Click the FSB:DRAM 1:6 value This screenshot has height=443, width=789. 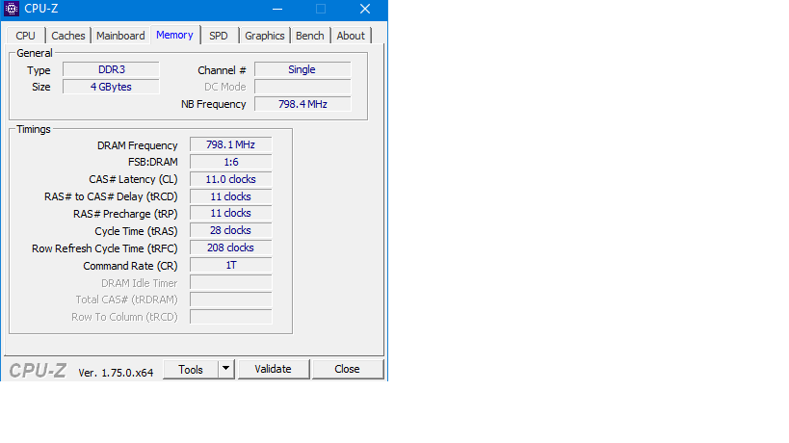coord(231,162)
